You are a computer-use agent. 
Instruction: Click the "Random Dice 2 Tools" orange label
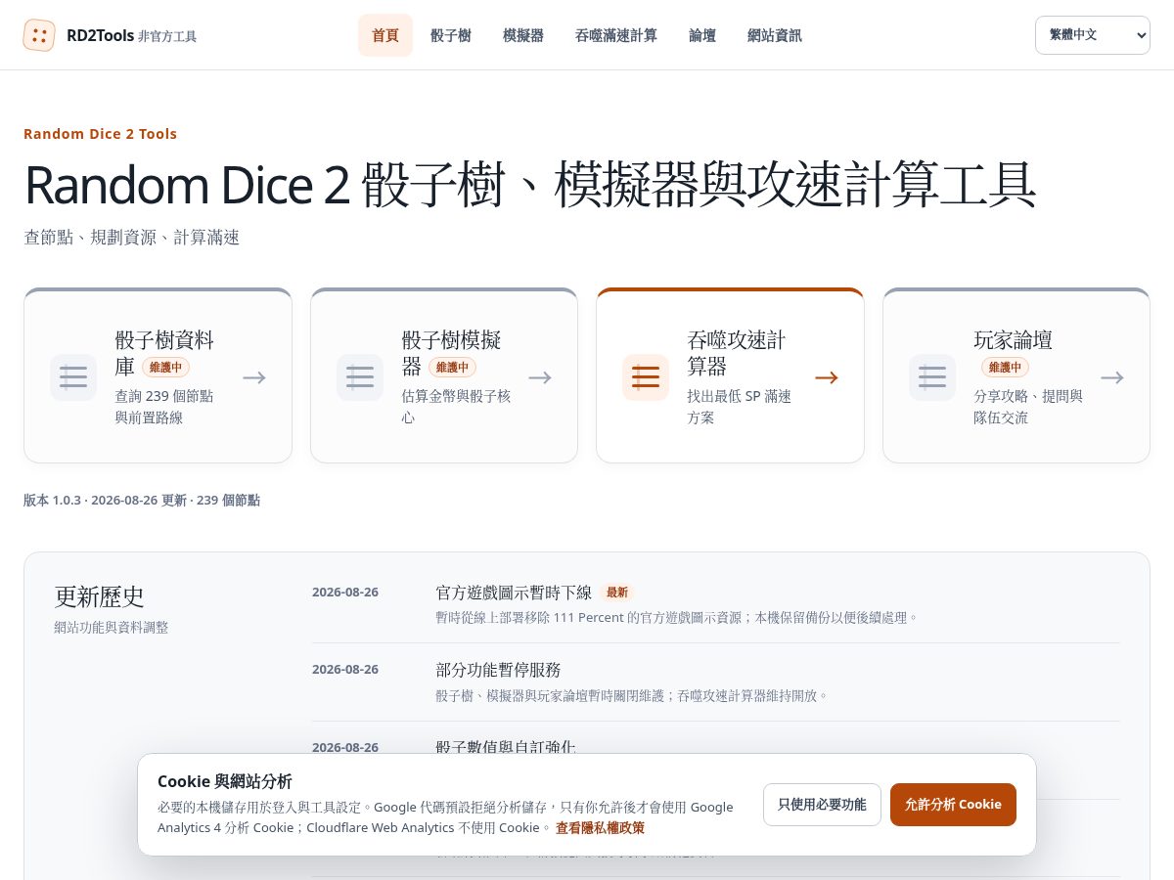point(100,134)
